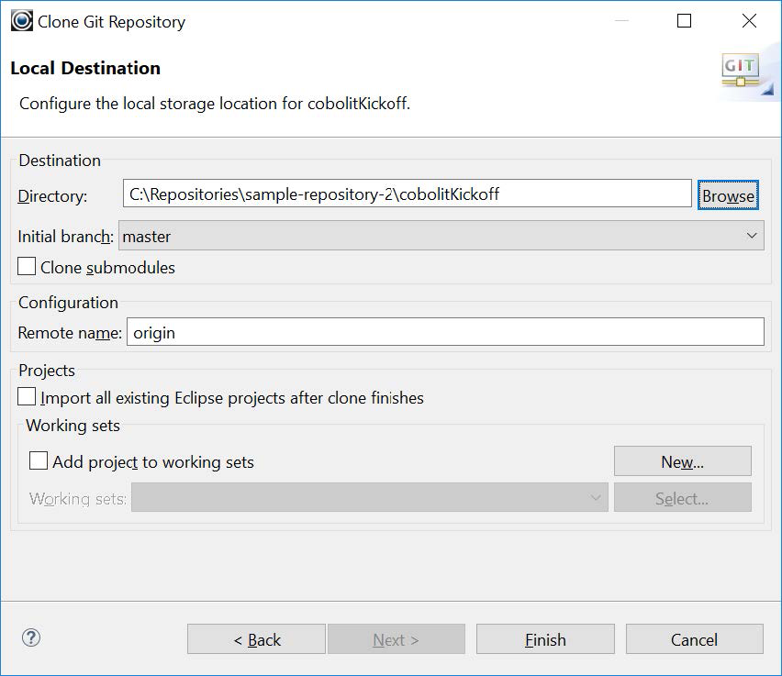The height and width of the screenshot is (676, 782).
Task: Tick Import all existing Eclipse projects
Action: (28, 397)
